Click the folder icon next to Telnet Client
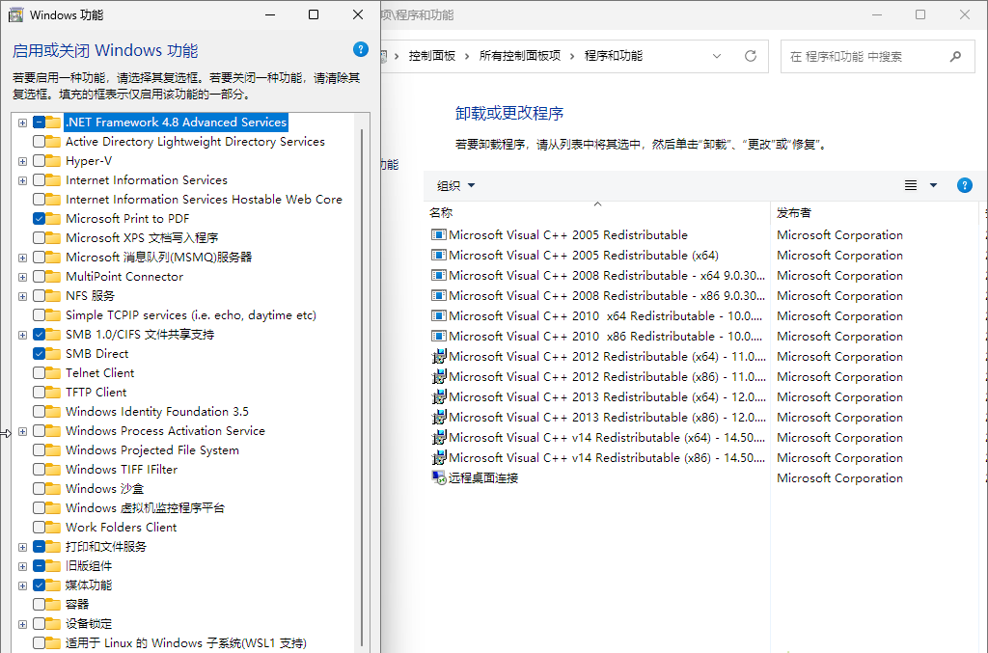Screen dimensions: 988x653 click(53, 372)
